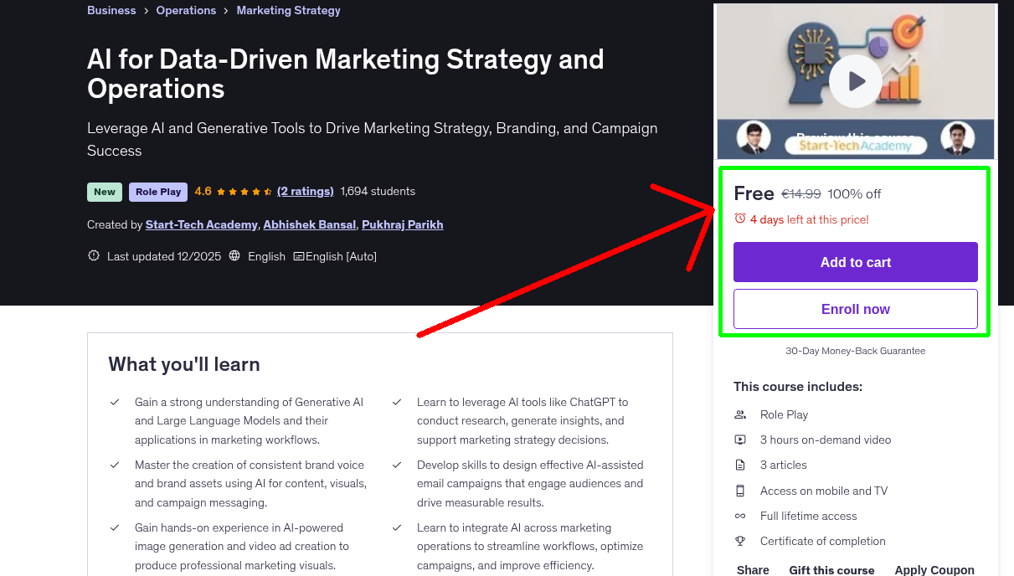1014x576 pixels.
Task: Visit the Start-Tech Academy instructor link
Action: coord(201,224)
